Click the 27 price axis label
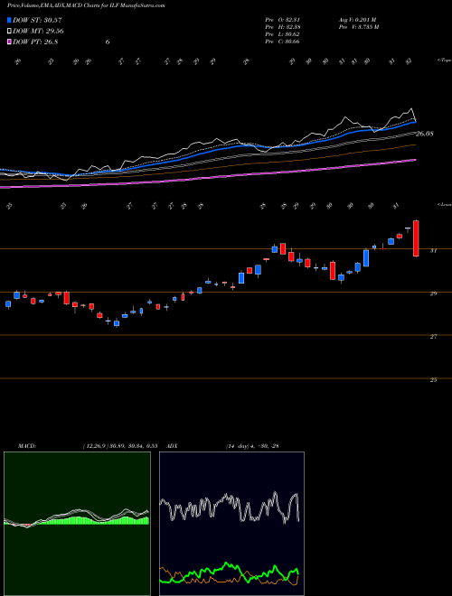Viewport: 452px width, 596px height. (x=433, y=337)
